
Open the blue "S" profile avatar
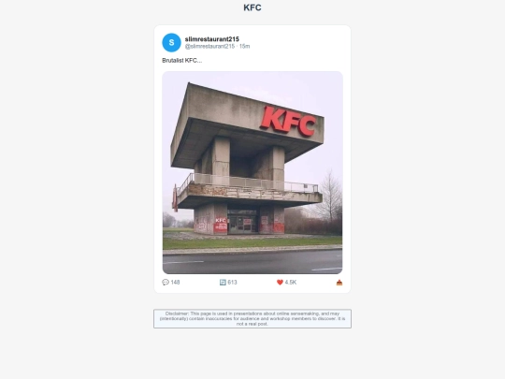(171, 42)
